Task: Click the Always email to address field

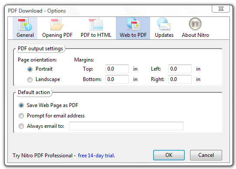Action: [126, 126]
